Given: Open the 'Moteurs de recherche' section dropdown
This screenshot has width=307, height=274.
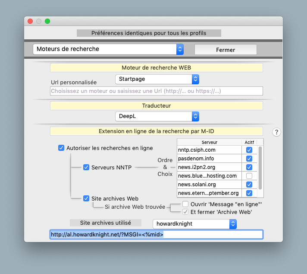Looking at the screenshot, I should pos(108,49).
